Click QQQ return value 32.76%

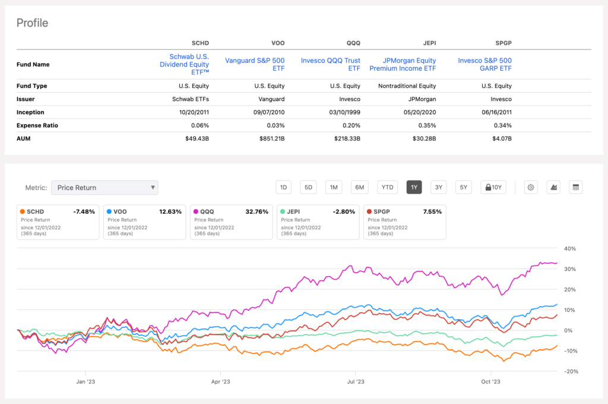[256, 212]
